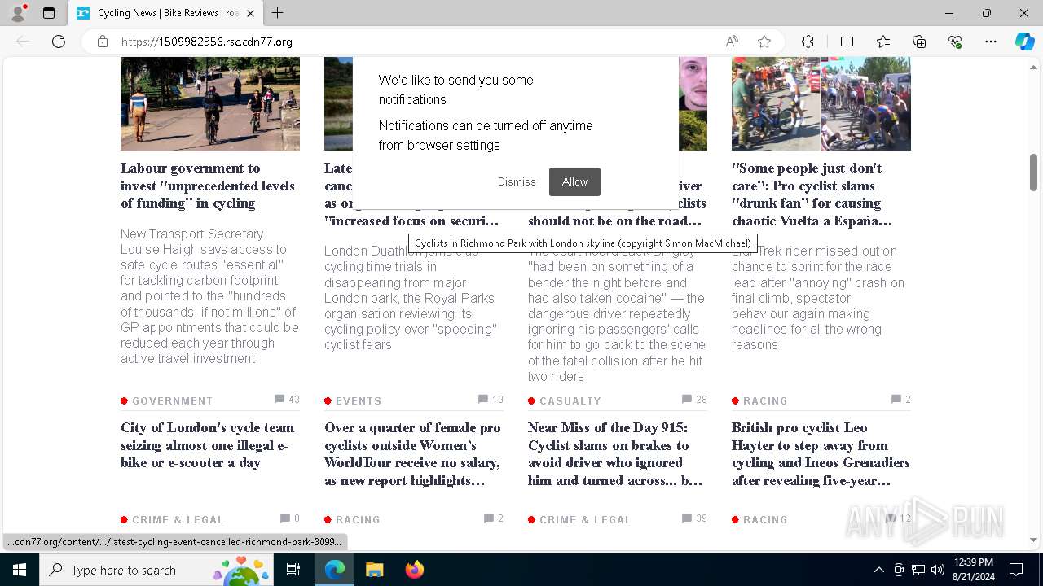Open the Collections icon
This screenshot has width=1043, height=586.
[x=919, y=42]
